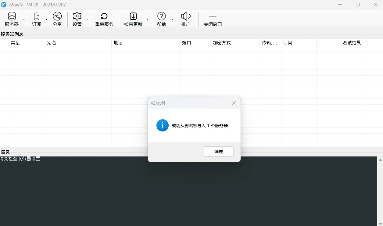Sort by the 地址 column header
This screenshot has width=383, height=226.
point(146,43)
